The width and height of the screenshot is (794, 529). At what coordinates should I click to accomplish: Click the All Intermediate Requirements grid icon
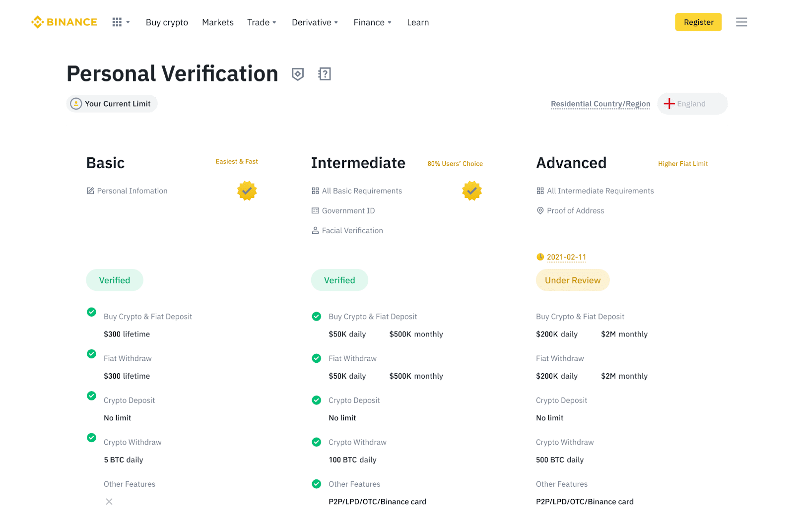(x=540, y=191)
